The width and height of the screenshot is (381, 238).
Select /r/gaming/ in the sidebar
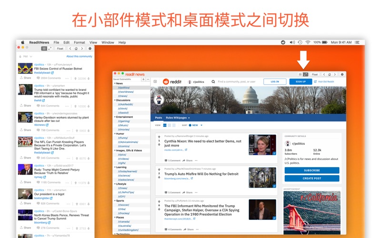point(124,121)
